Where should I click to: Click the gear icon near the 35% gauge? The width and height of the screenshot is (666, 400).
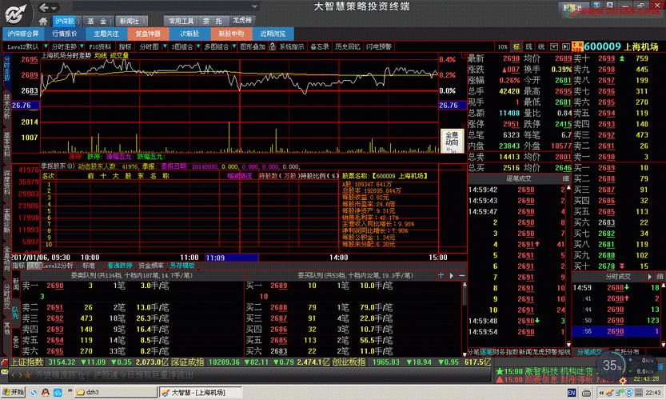623,380
